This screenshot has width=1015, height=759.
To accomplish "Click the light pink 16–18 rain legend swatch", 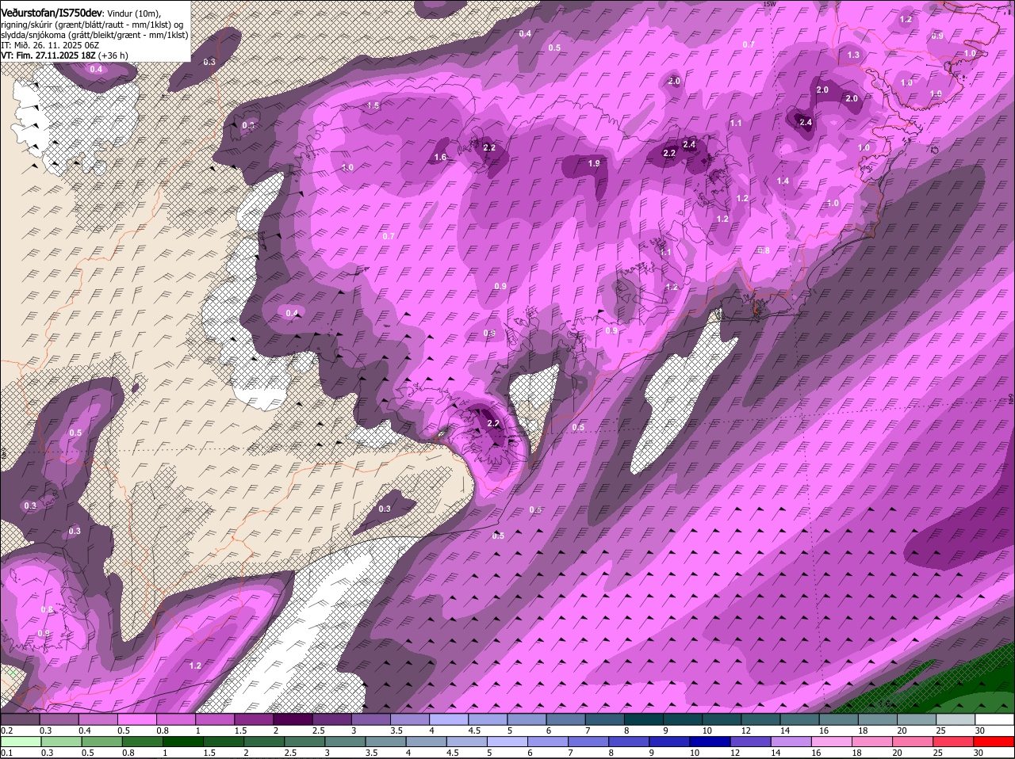I will tap(833, 742).
